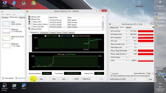
Task: Click the RAM module icon beside Stress system memory
Action: pyautogui.click(x=29, y=24)
